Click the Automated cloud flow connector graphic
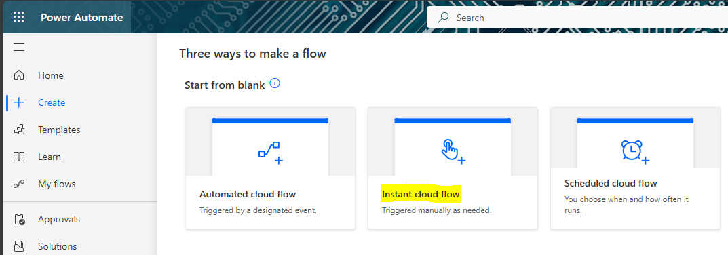728x255 pixels. 271,153
